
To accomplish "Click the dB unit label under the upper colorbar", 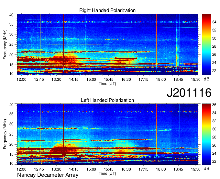I will pyautogui.click(x=206, y=79).
